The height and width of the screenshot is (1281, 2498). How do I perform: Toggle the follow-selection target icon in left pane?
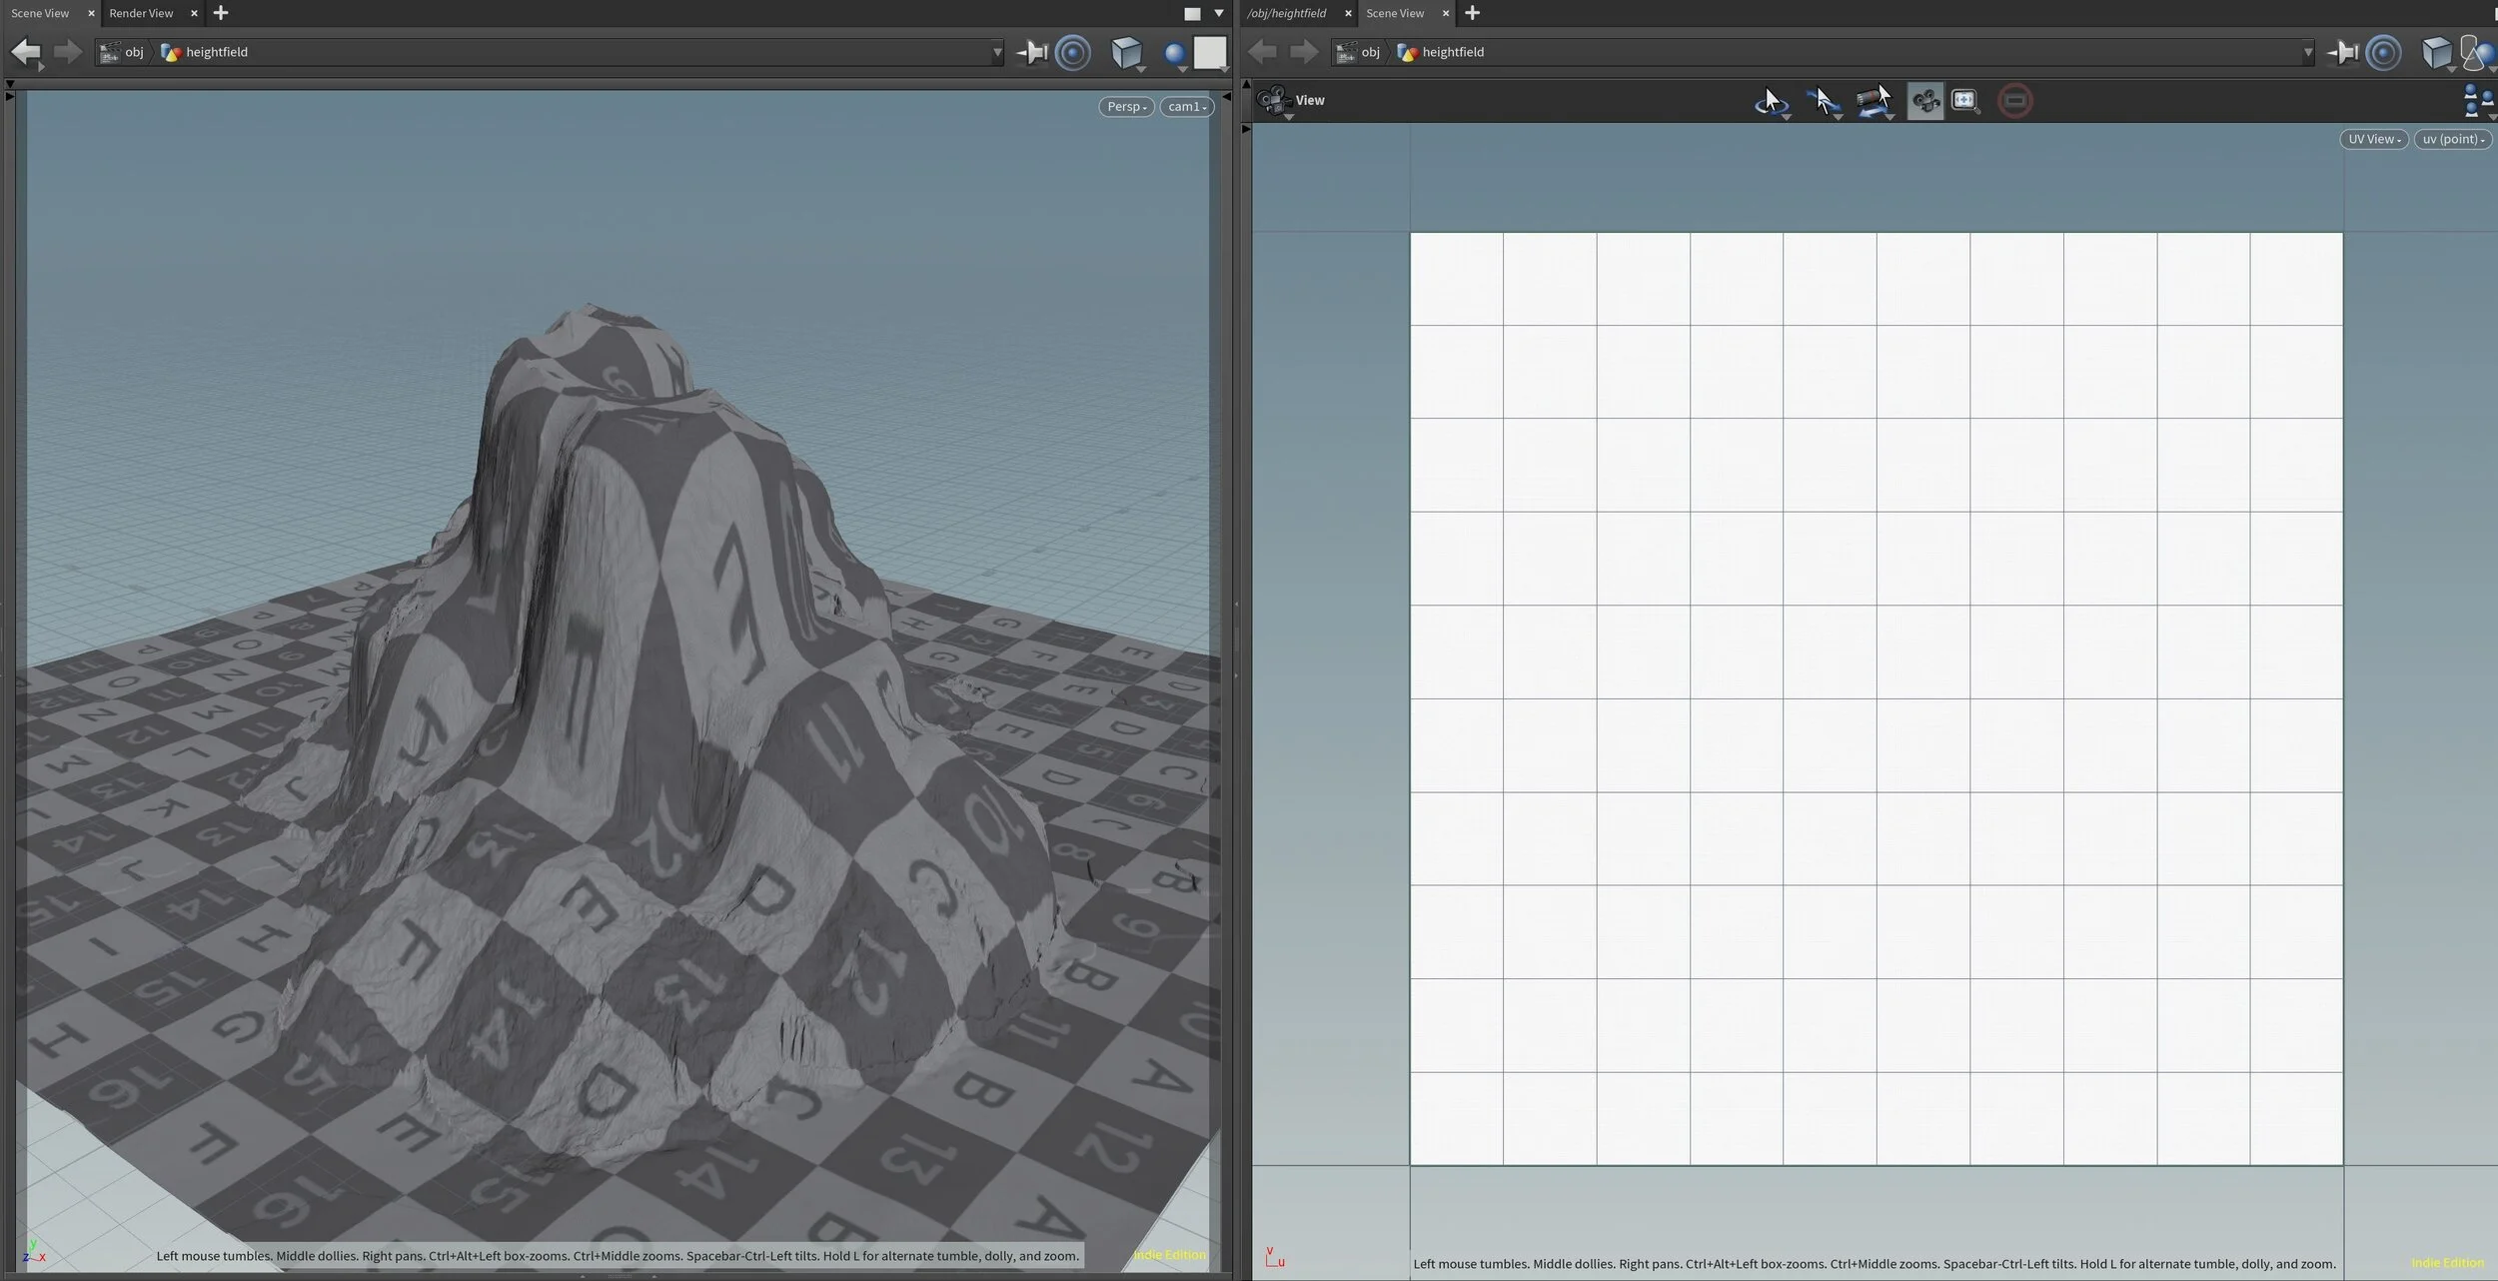[x=1073, y=52]
